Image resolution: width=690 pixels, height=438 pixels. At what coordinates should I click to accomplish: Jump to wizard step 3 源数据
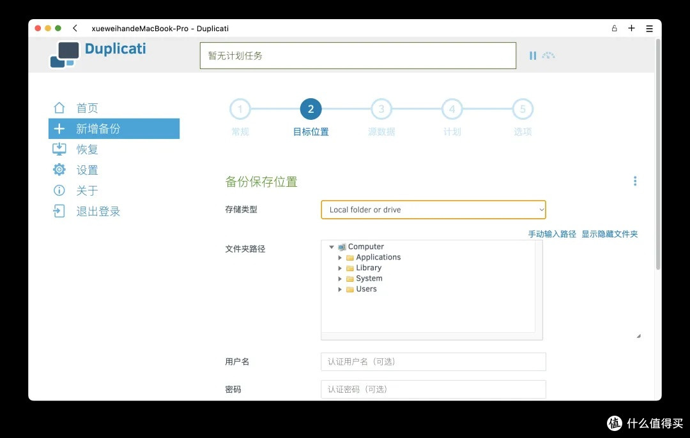click(x=381, y=109)
